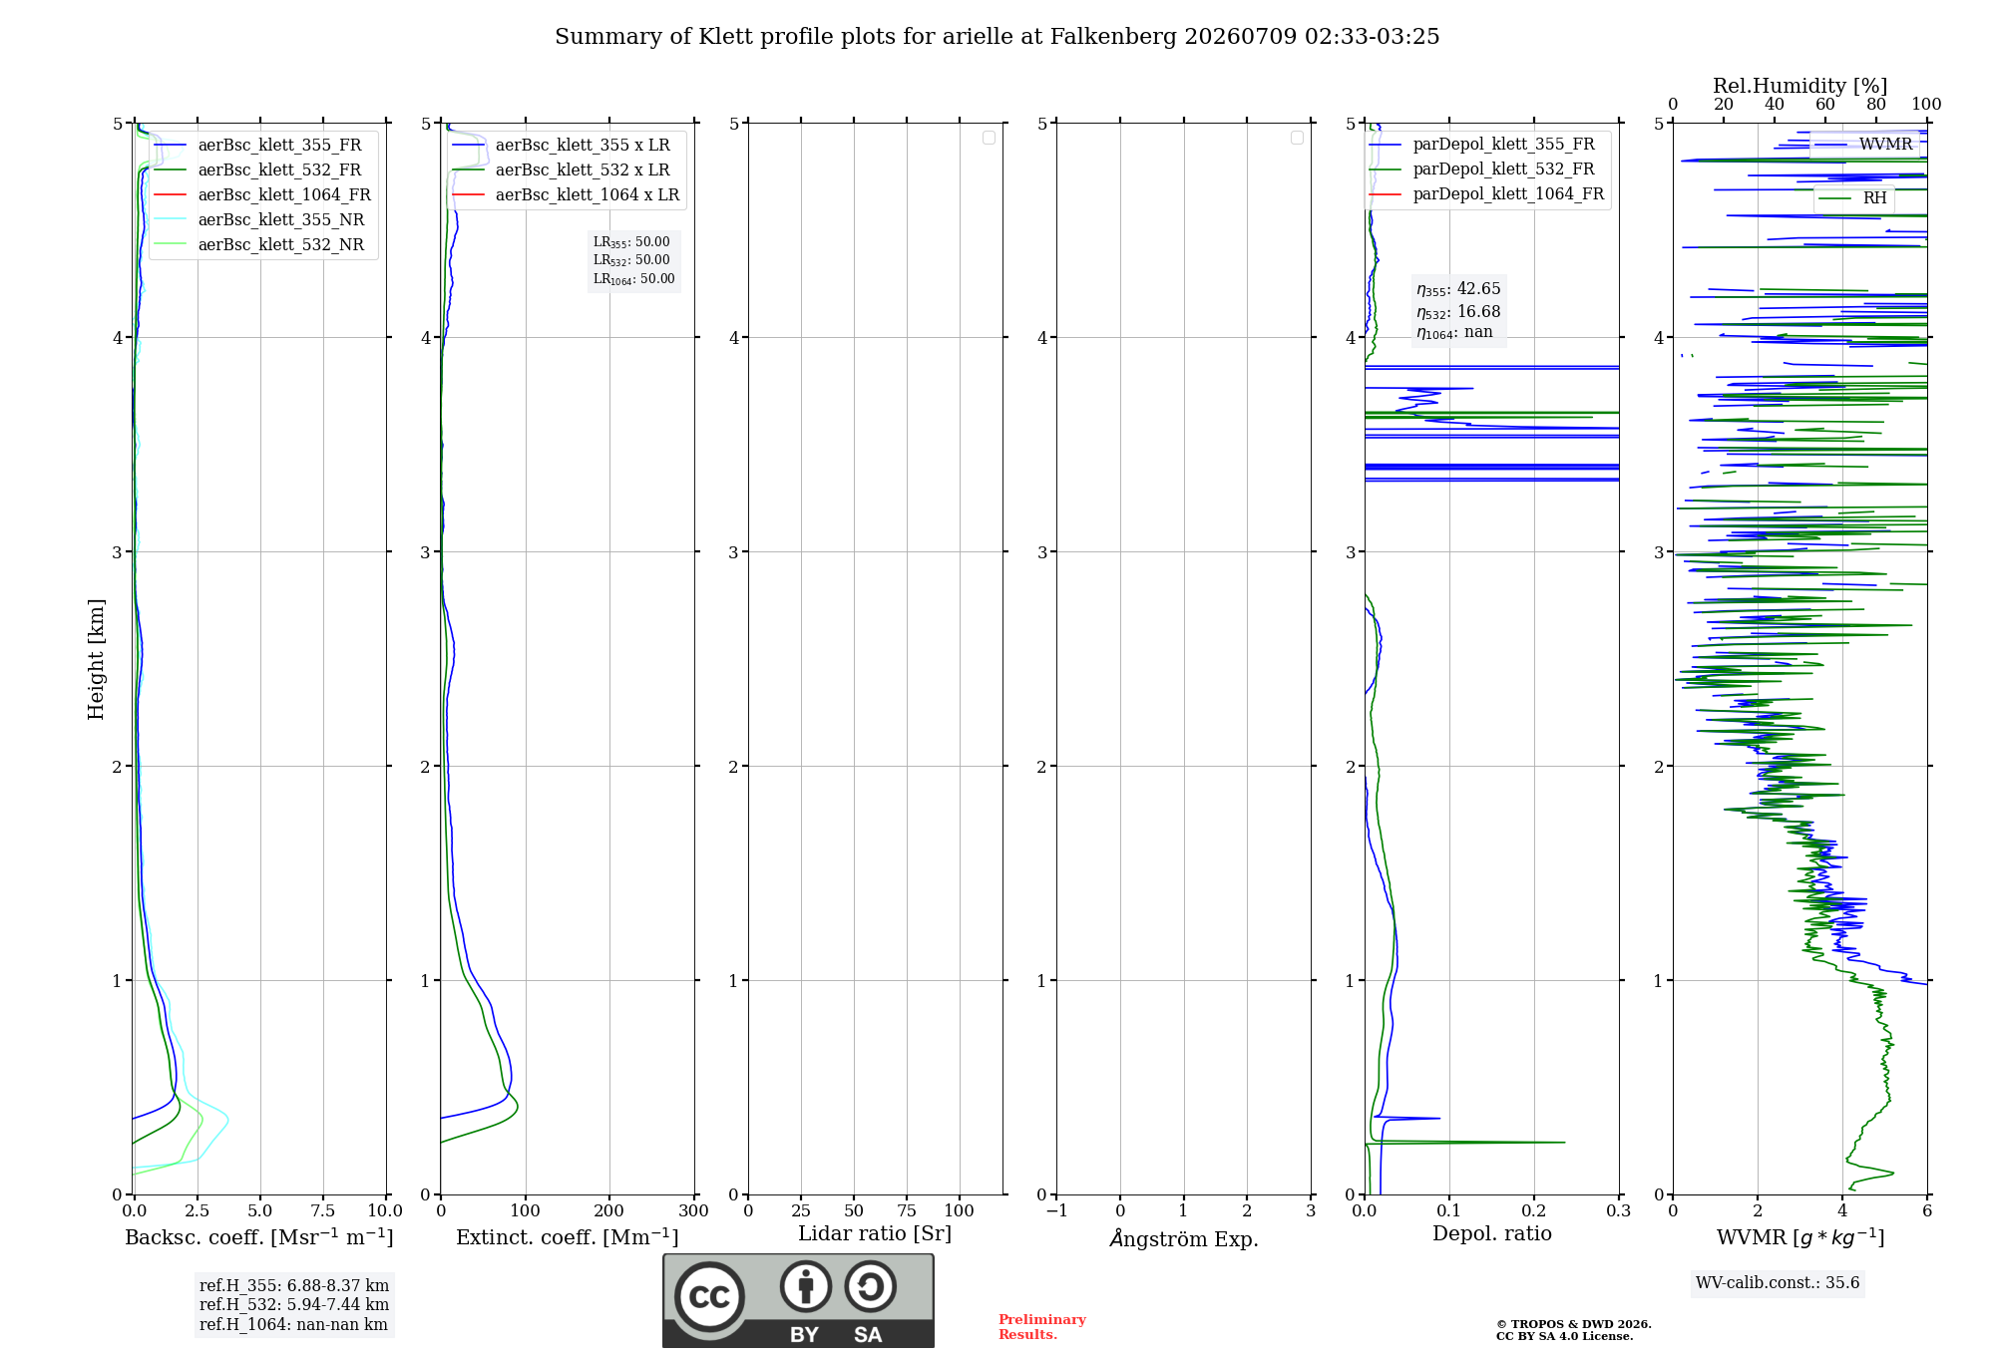Click the Preliminary Results red text
The height and width of the screenshot is (1356, 1995).
coord(1041,1327)
